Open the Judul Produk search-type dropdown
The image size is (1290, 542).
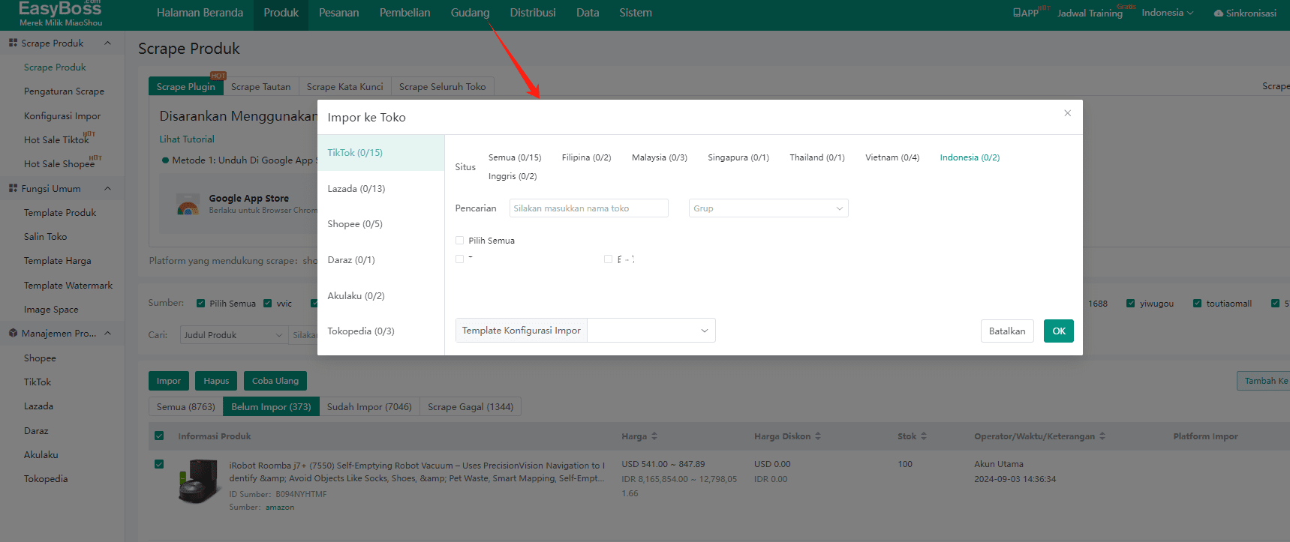233,335
